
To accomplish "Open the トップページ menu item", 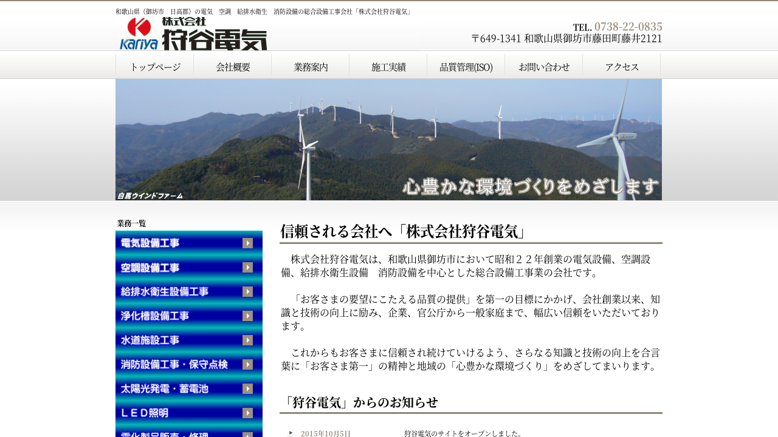I will pyautogui.click(x=155, y=67).
